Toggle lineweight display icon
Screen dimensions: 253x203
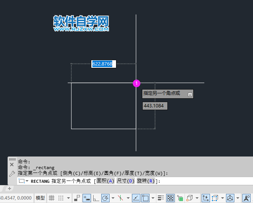pyautogui.click(x=161, y=198)
